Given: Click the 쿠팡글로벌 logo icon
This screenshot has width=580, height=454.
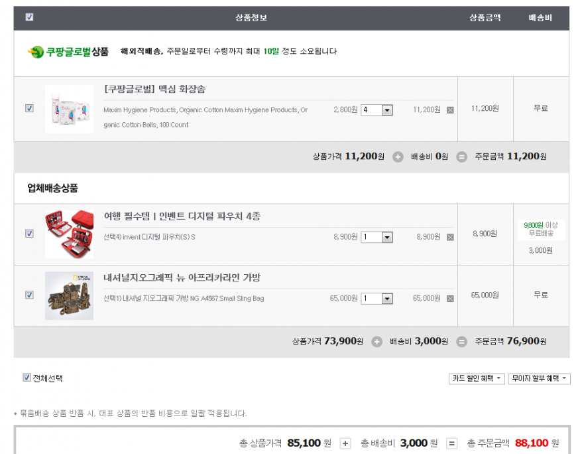Looking at the screenshot, I should [x=36, y=52].
